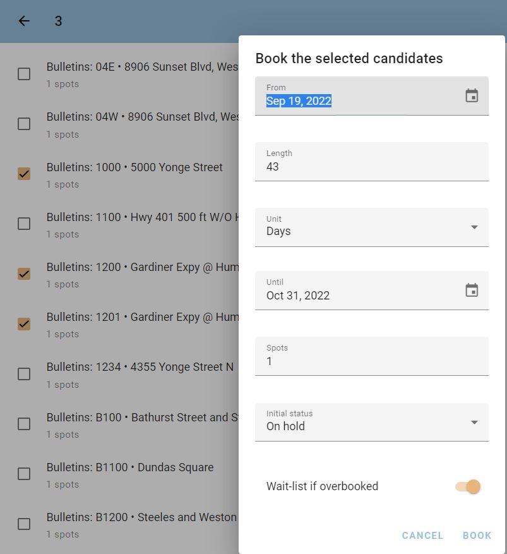Open the Until date calendar picker
Viewport: 507px width, 554px height.
472,290
